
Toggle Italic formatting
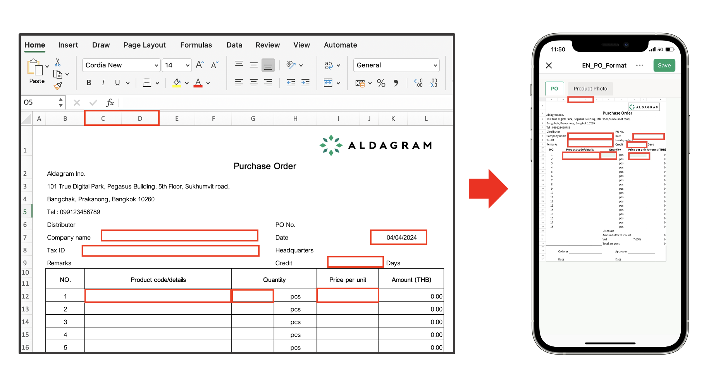[103, 83]
